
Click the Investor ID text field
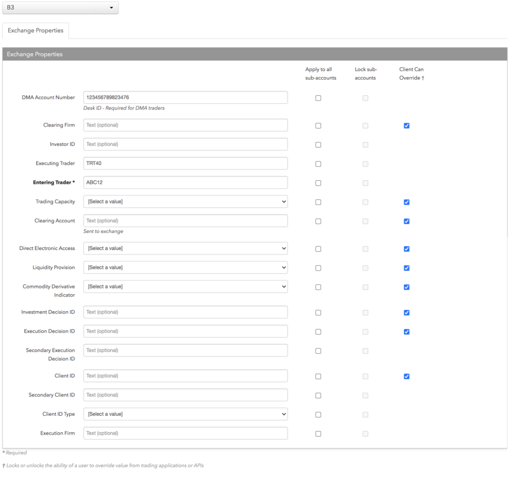click(x=185, y=144)
